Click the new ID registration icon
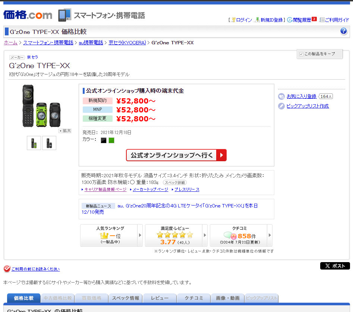The width and height of the screenshot is (353, 312). [257, 20]
